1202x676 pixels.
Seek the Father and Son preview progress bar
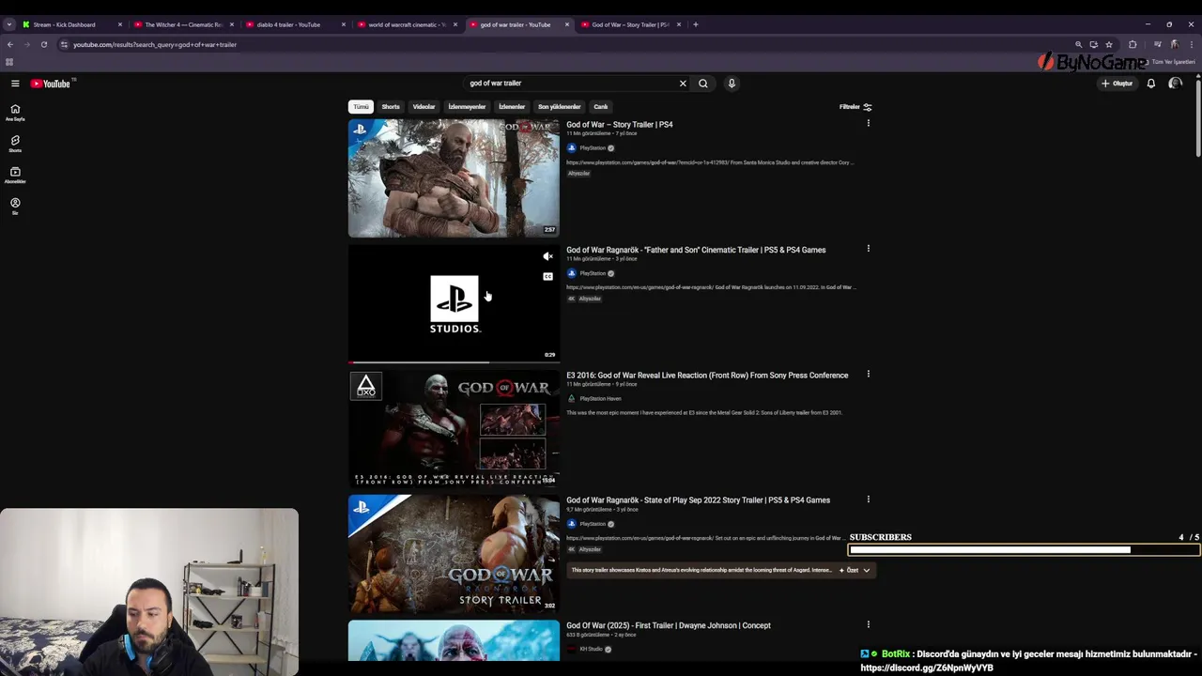454,361
